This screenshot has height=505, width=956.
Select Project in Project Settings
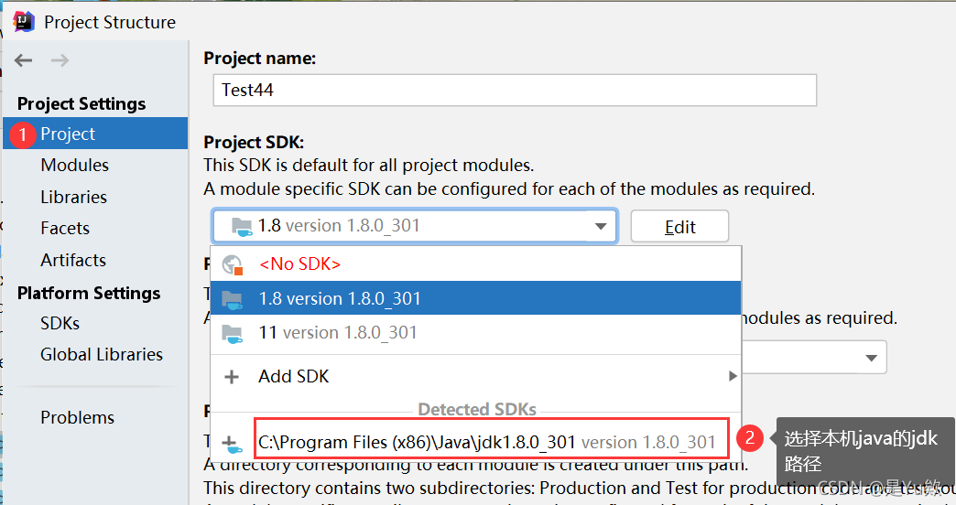[96, 134]
